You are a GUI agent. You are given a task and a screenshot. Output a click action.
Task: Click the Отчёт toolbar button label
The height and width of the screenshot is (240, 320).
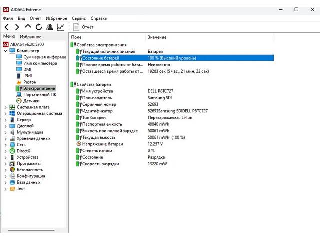tap(88, 27)
